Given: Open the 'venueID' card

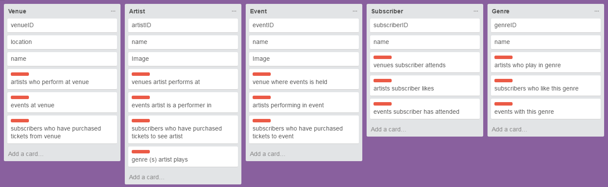Looking at the screenshot, I should [x=62, y=25].
